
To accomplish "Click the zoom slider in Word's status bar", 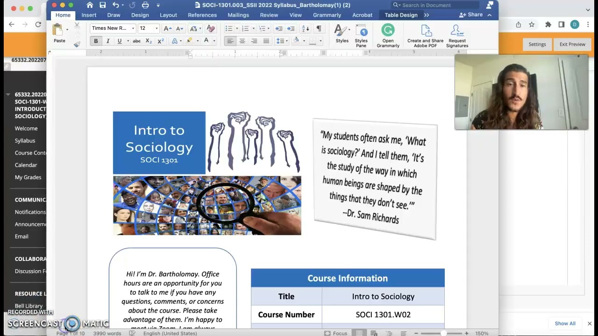I will 441,333.
